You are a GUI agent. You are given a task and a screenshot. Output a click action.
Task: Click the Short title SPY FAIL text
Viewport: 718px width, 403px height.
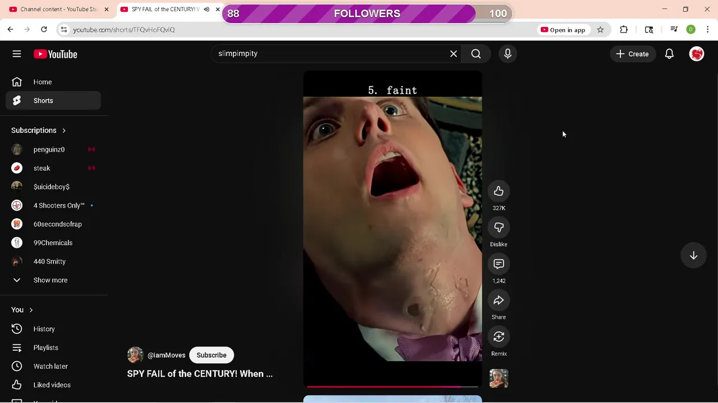(200, 374)
